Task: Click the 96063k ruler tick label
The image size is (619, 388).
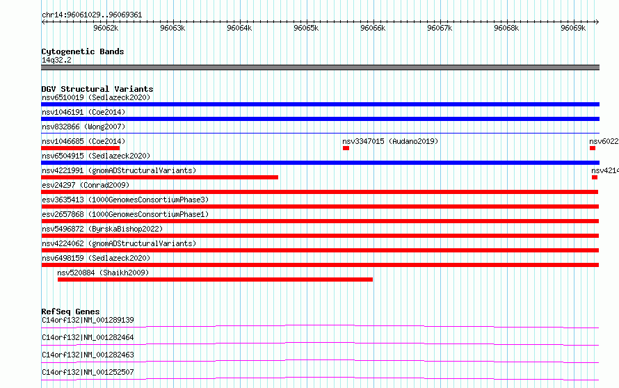Action: [x=172, y=28]
